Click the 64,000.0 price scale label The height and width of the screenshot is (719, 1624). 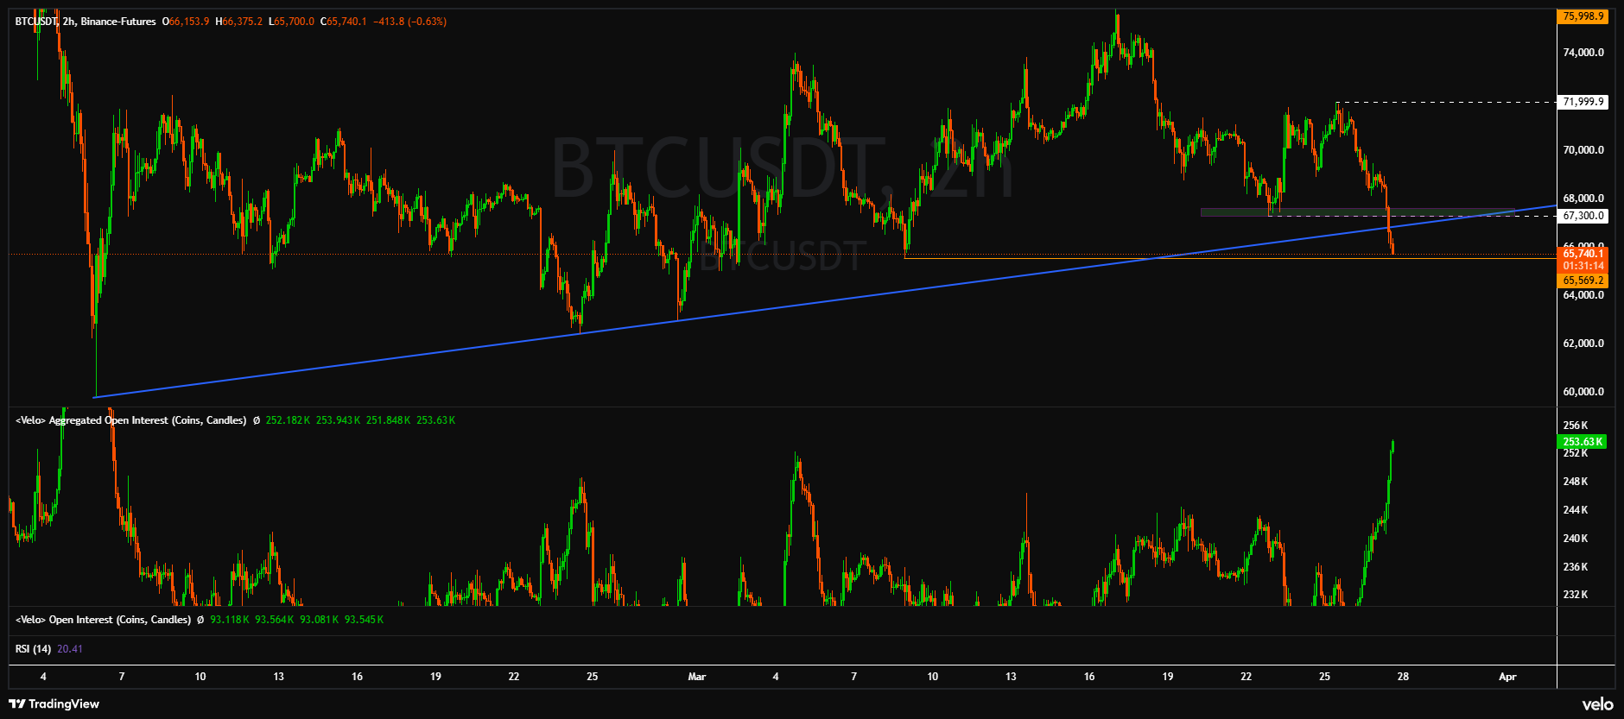tap(1583, 295)
